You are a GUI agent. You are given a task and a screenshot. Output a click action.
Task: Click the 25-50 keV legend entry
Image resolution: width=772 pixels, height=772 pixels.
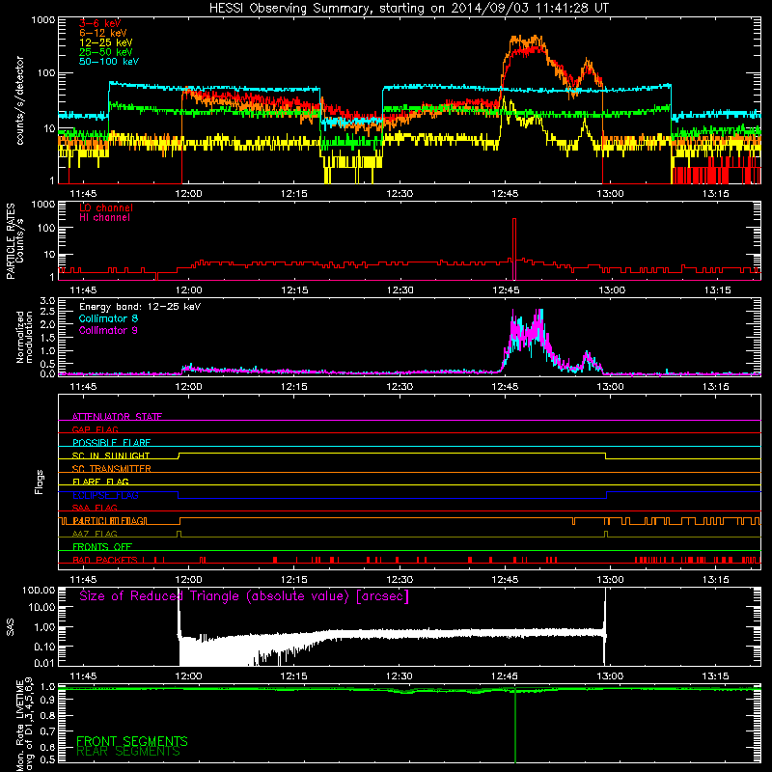coord(106,52)
